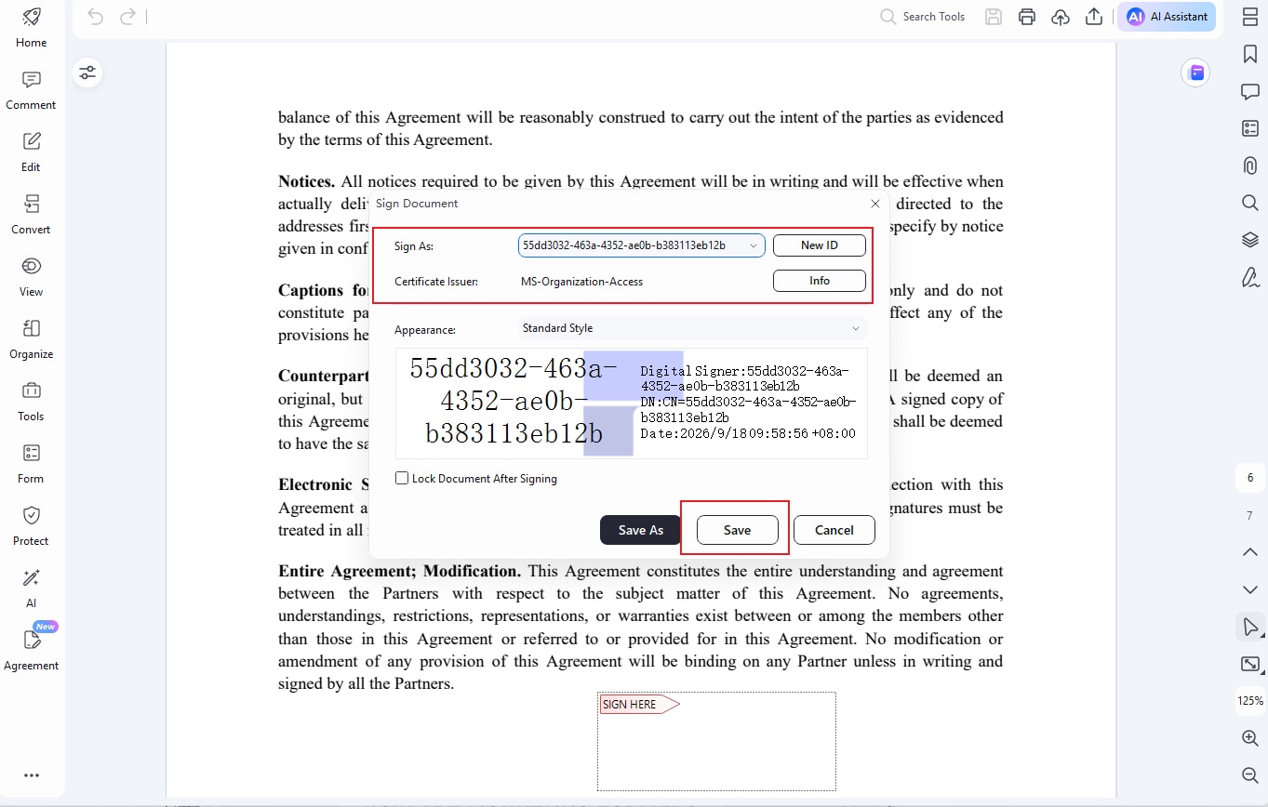
Task: Click the Share icon
Action: coord(1094,17)
